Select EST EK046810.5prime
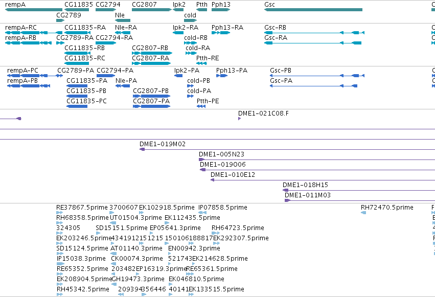This screenshot has width=435, height=297. [170, 284]
